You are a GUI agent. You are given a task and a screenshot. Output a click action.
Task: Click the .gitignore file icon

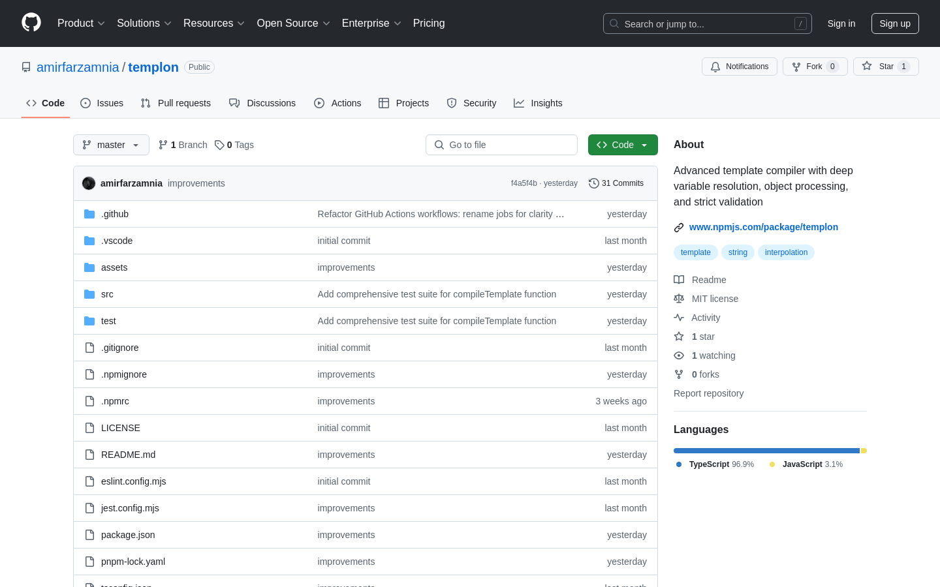coord(89,348)
